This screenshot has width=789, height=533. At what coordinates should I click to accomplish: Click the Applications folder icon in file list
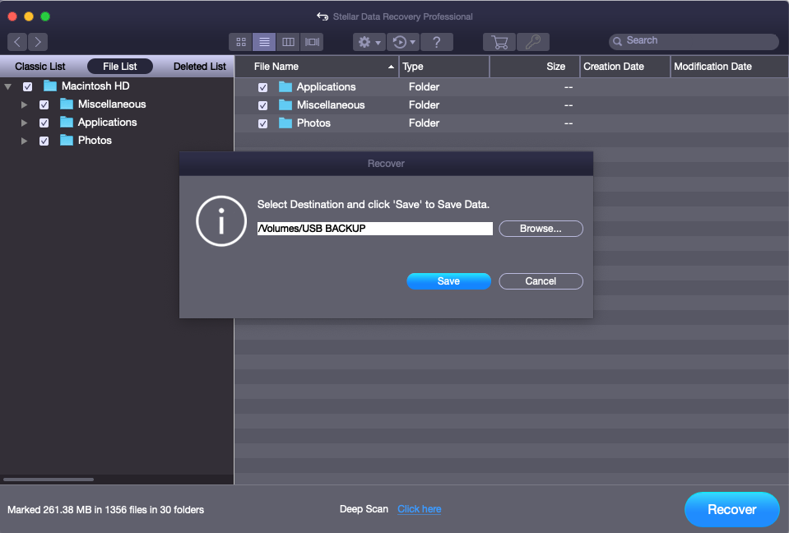click(285, 86)
